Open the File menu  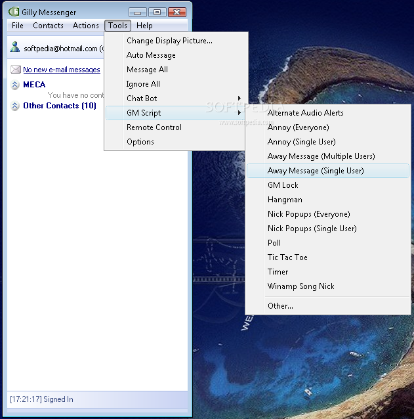(x=18, y=26)
